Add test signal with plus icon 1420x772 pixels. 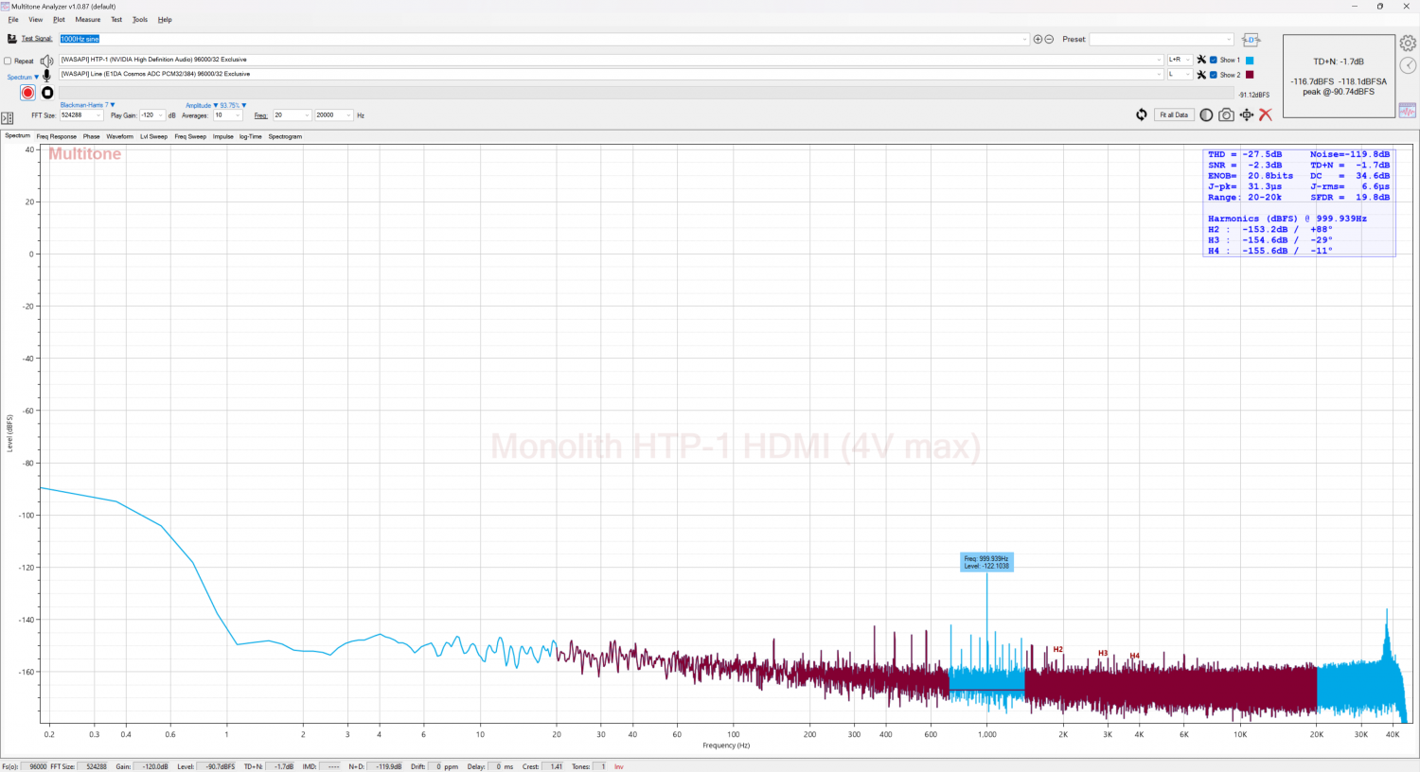coord(1038,40)
